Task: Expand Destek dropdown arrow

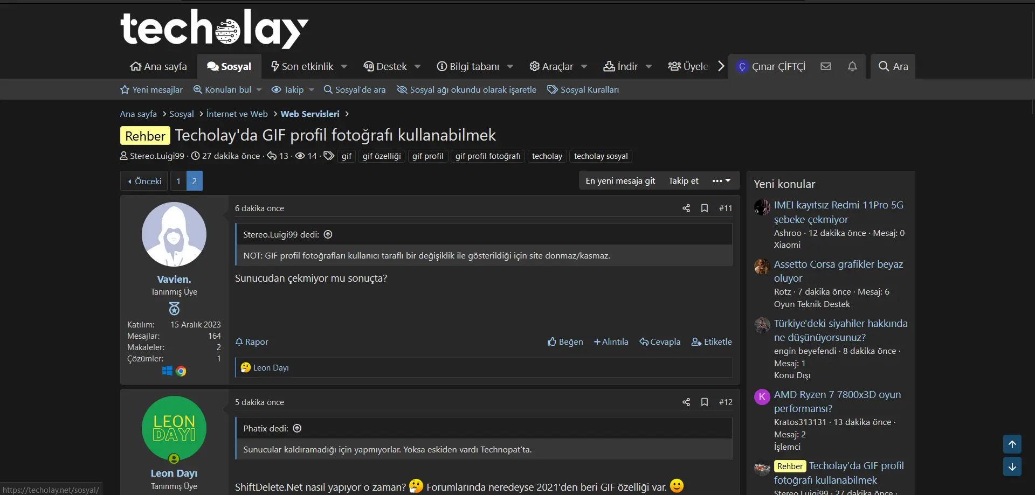Action: (x=417, y=67)
